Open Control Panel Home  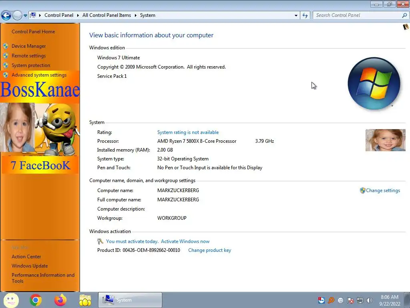33,31
